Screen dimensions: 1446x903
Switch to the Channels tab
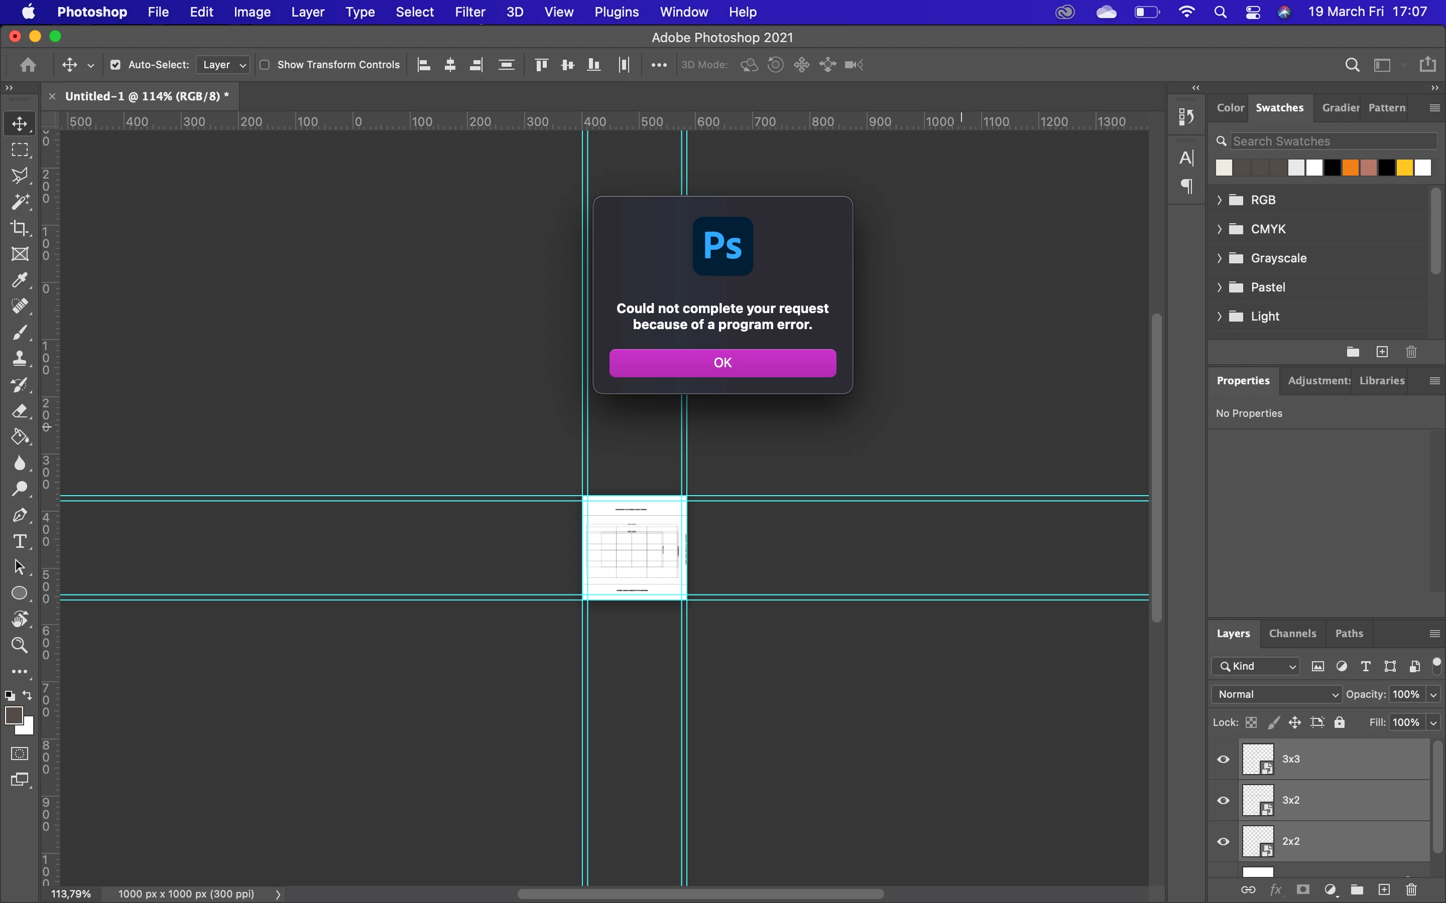click(x=1292, y=633)
